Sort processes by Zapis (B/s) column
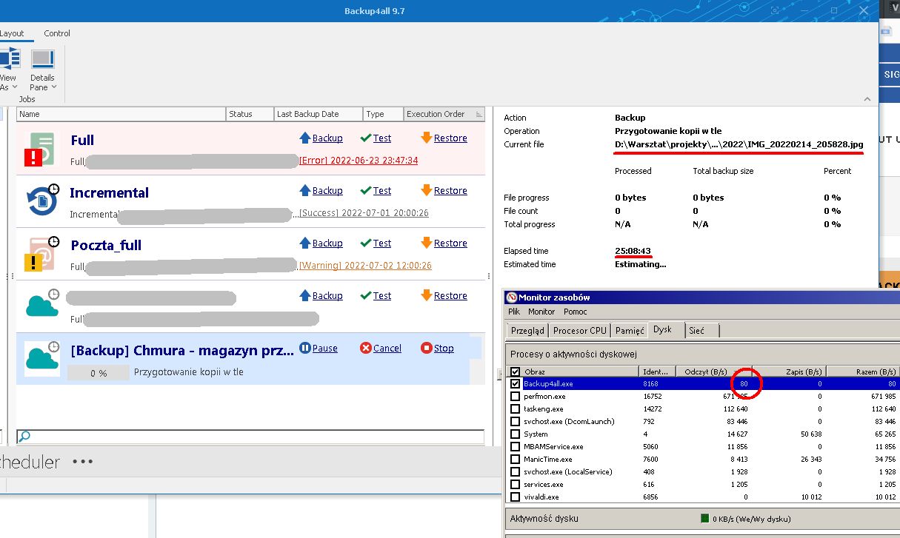The height and width of the screenshot is (538, 900). tap(789, 371)
